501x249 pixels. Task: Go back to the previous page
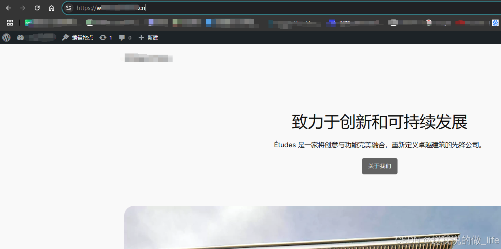tap(8, 8)
